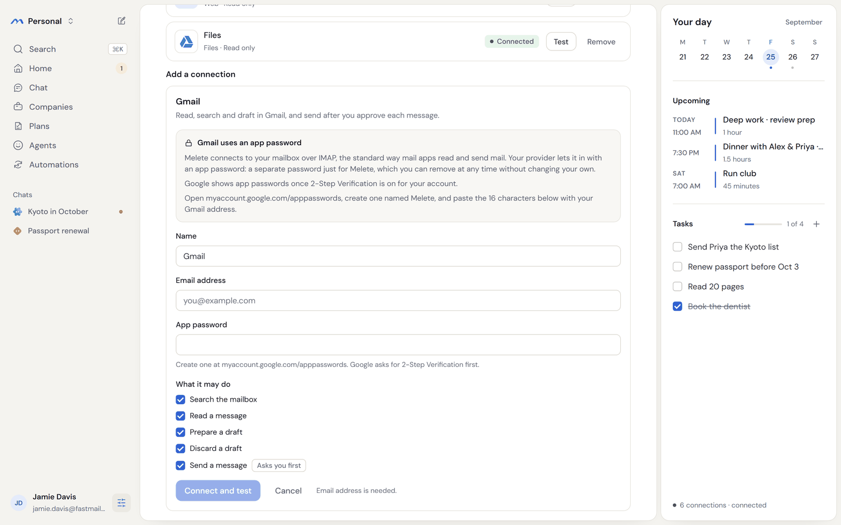841x525 pixels.
Task: Open the Passport renewal chat
Action: click(x=70, y=231)
